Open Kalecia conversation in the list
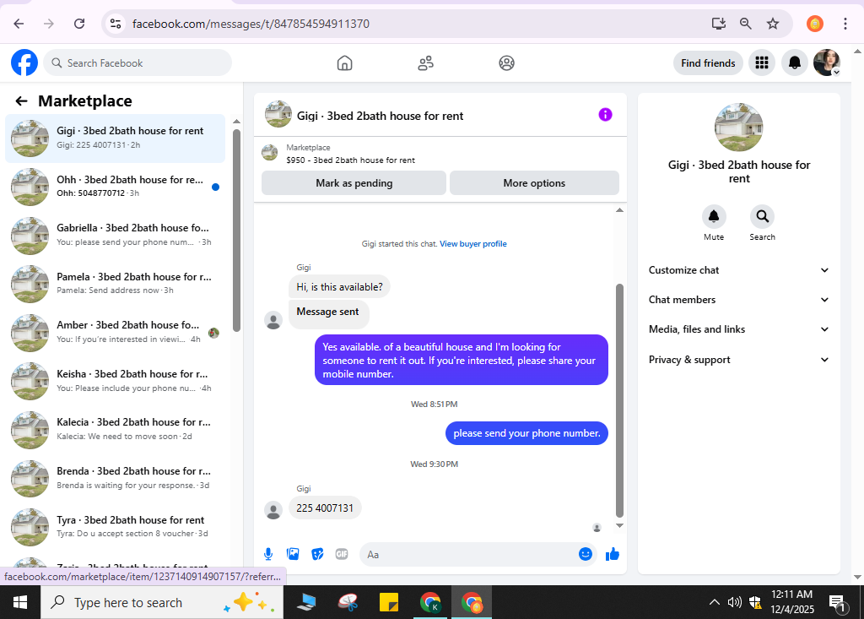The height and width of the screenshot is (619, 864). click(115, 429)
